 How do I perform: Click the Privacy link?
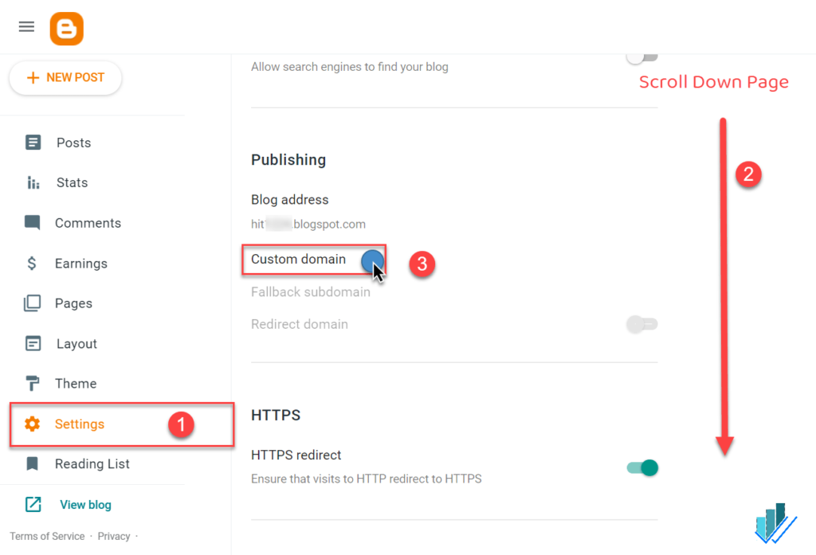pyautogui.click(x=113, y=536)
